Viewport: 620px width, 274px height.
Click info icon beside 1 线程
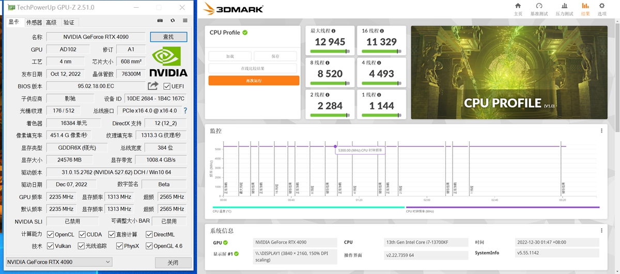click(x=379, y=95)
